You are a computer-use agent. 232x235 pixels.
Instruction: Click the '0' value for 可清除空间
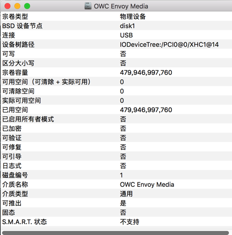(x=122, y=91)
